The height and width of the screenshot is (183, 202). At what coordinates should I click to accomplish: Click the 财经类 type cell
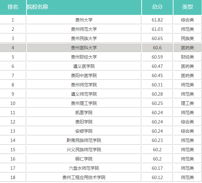[187, 57]
